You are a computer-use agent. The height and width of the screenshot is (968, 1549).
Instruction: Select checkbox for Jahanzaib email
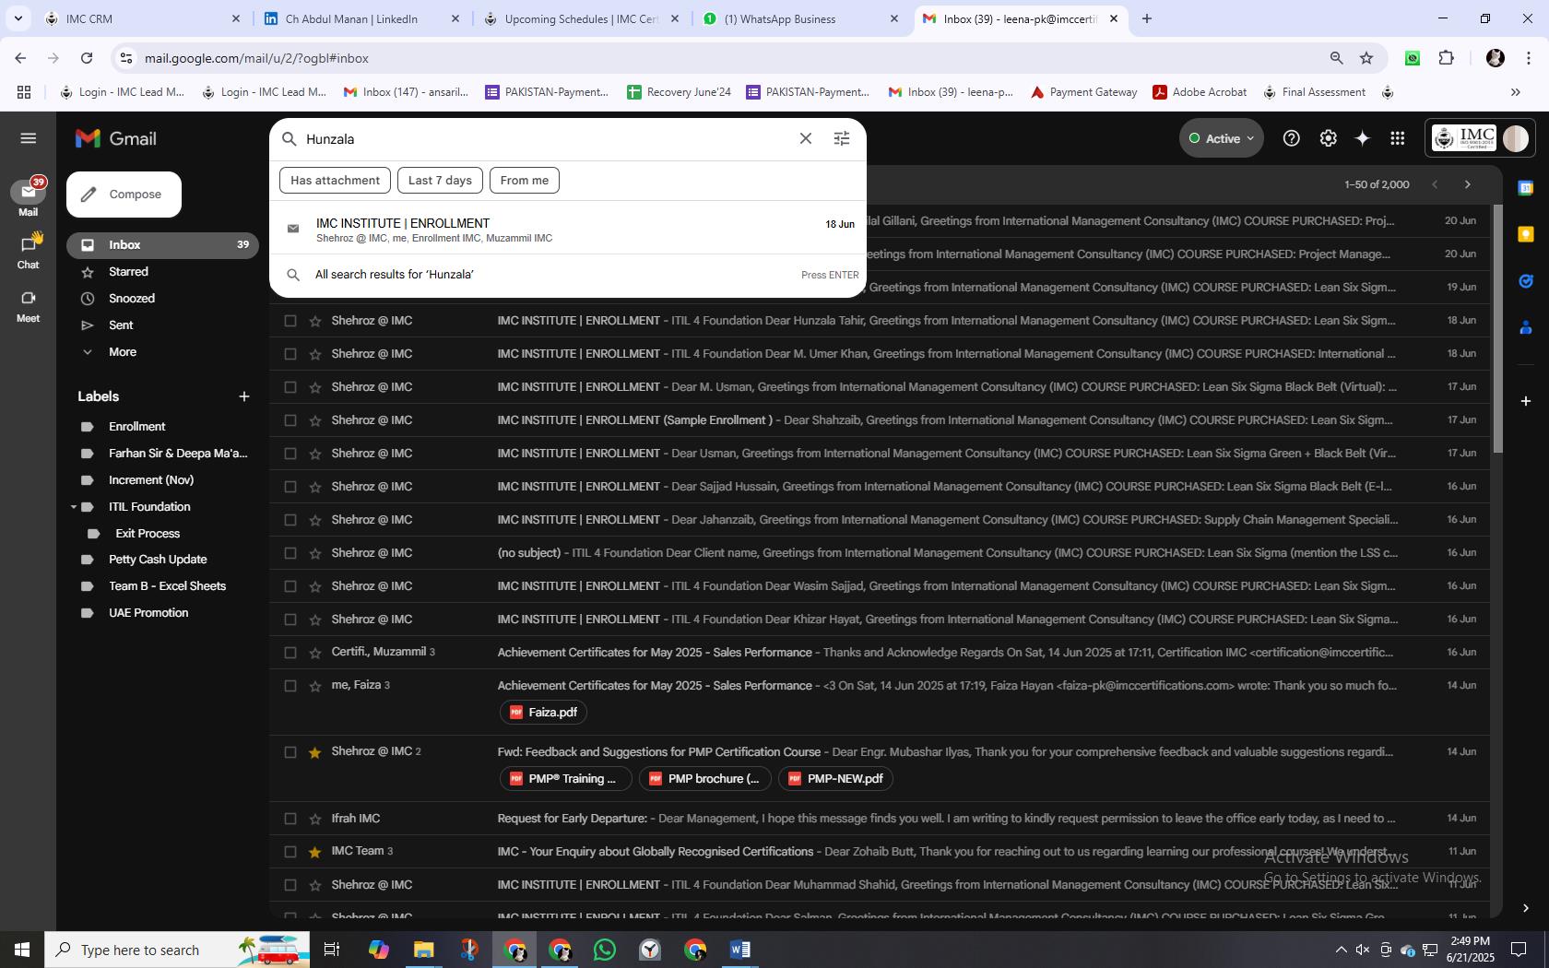tap(290, 520)
